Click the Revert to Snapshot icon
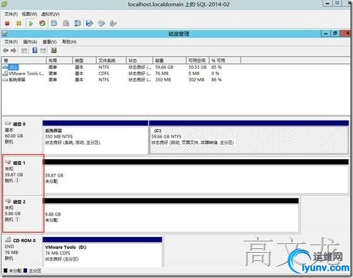Screen dimensions: 353x278 66,23
